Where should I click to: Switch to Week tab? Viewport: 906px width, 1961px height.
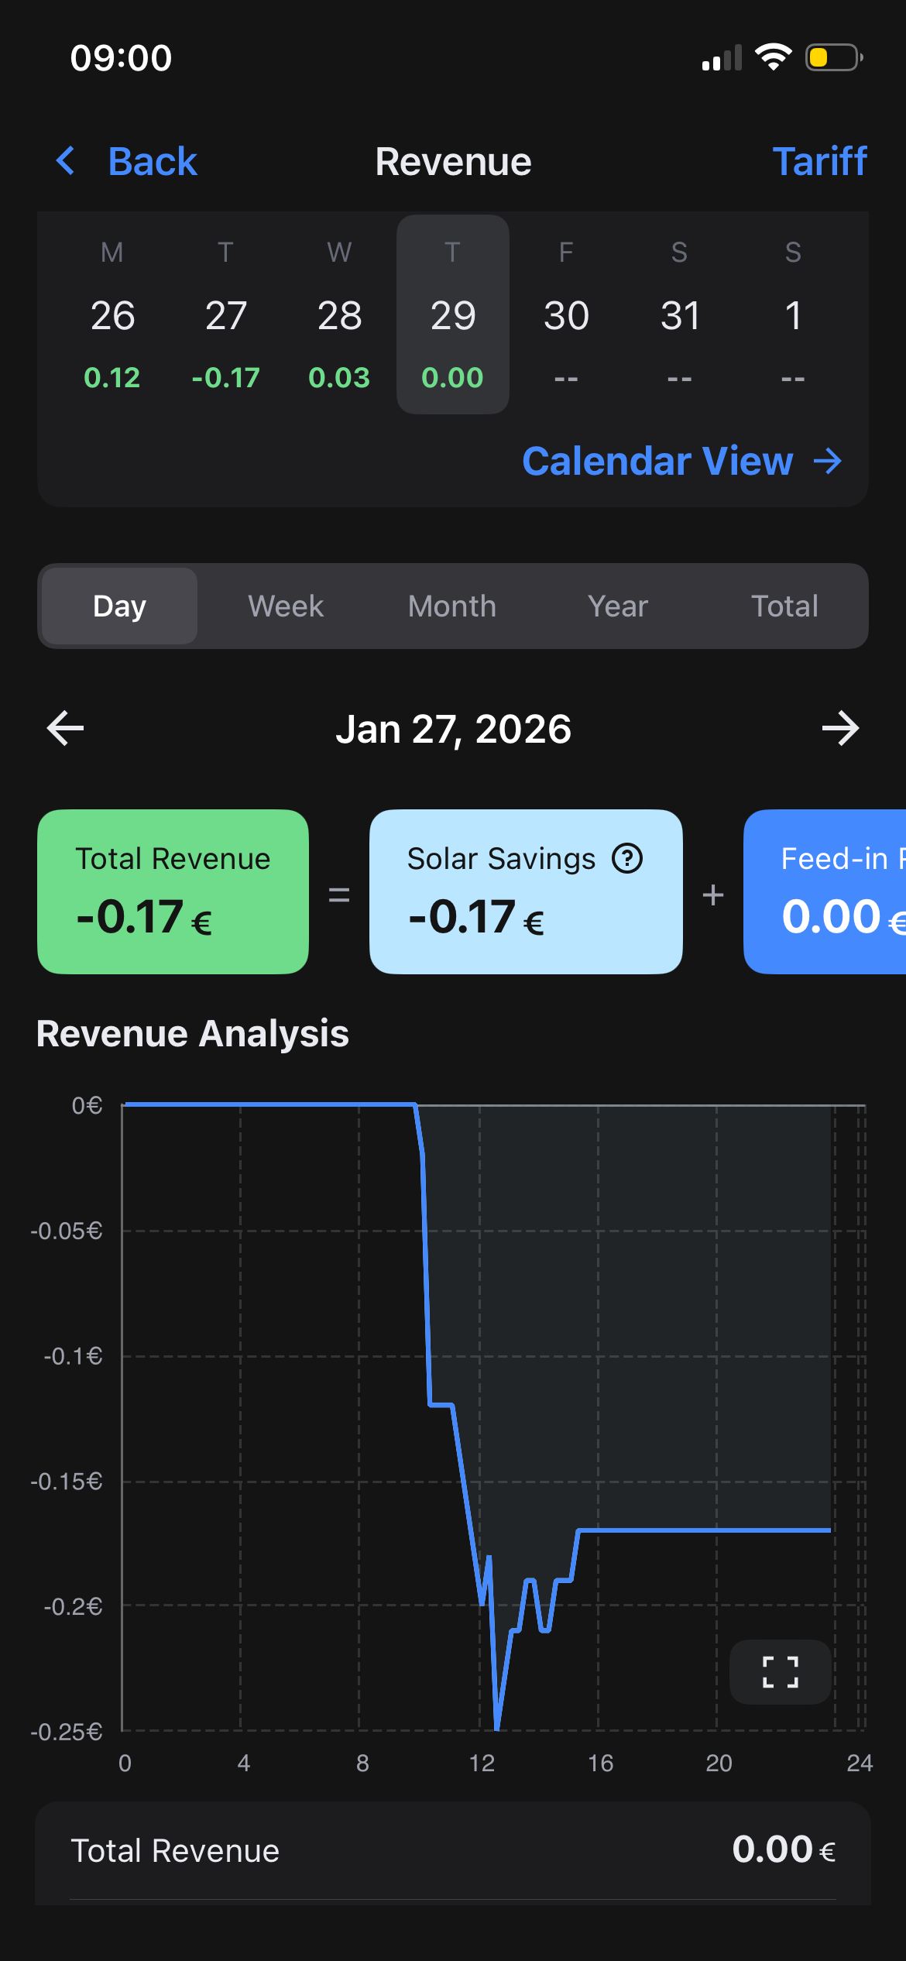click(286, 606)
